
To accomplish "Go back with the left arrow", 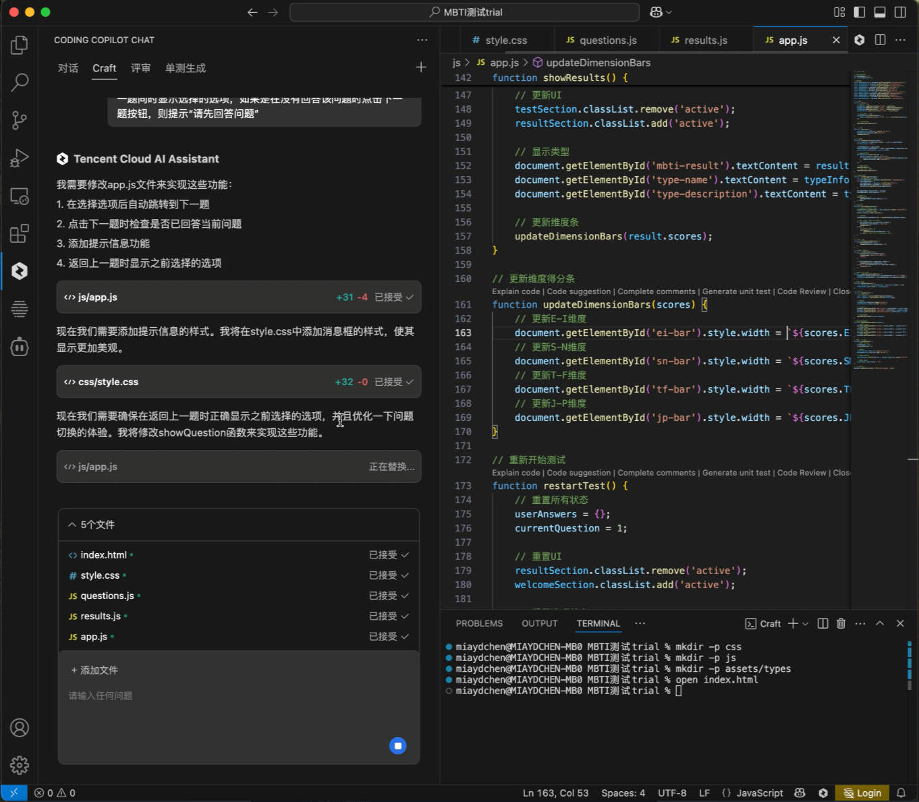I will tap(252, 12).
